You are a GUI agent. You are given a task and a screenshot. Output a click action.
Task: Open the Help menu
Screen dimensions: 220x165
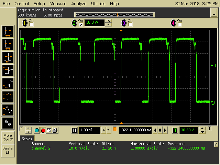[x=114, y=3]
